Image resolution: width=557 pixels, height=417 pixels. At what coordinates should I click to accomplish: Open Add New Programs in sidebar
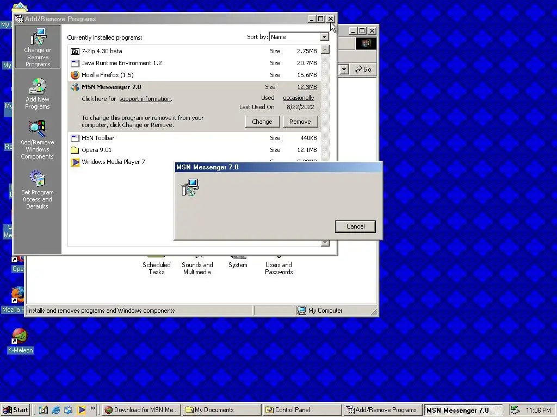(x=38, y=93)
